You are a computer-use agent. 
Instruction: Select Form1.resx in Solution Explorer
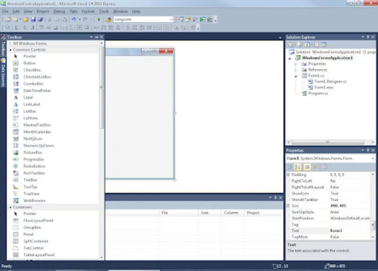(324, 88)
